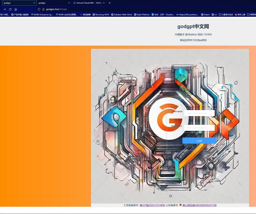This screenshot has width=256, height=214.
Task: Open the browser home page
Action: click(x=16, y=9)
